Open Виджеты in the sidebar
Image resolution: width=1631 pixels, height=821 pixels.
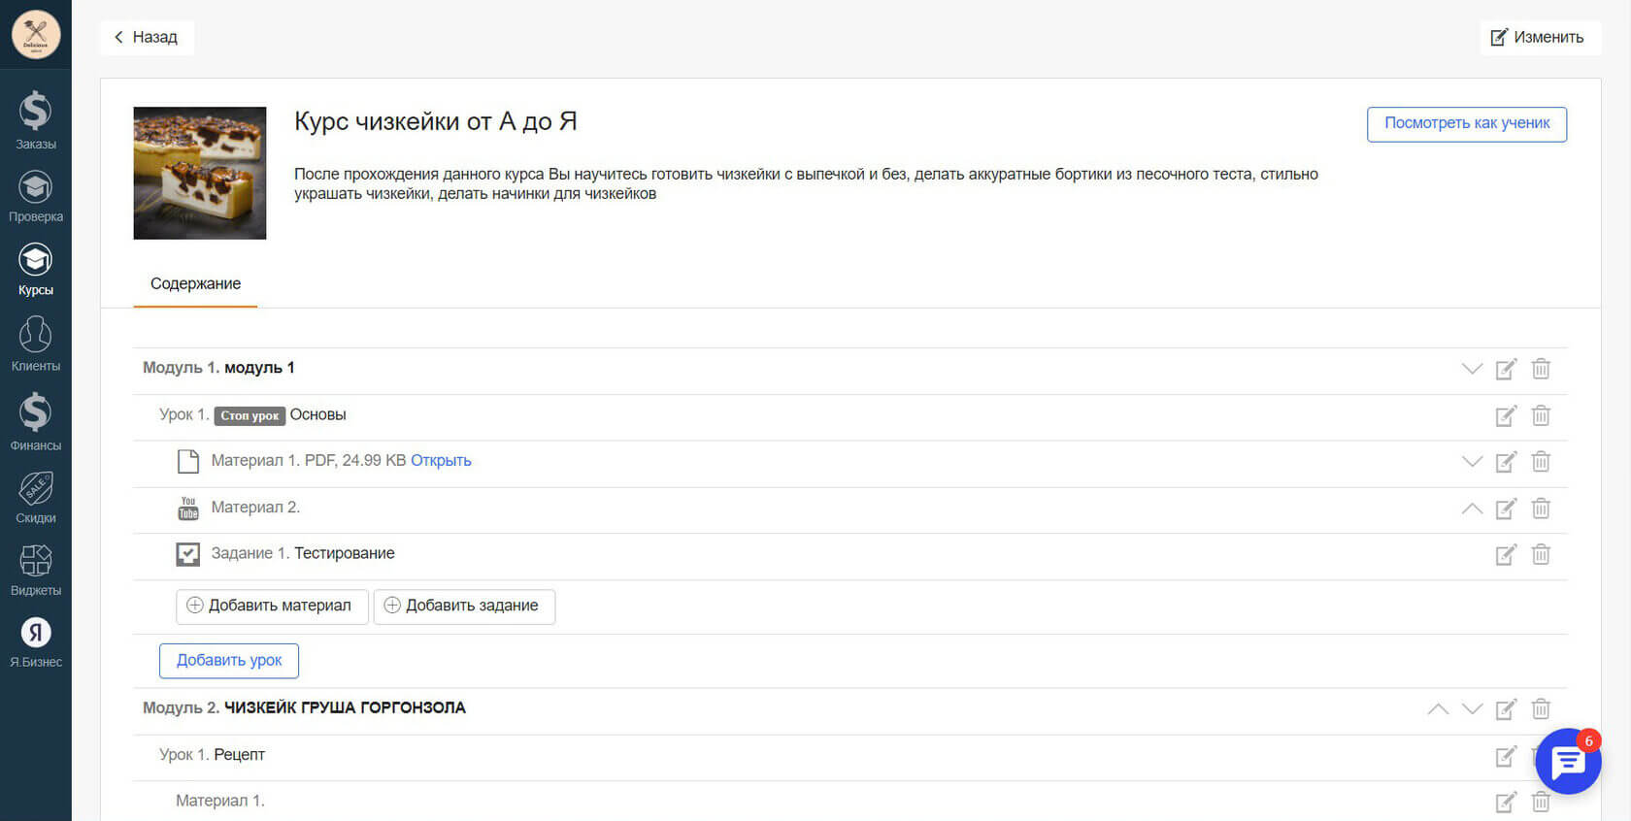click(35, 569)
